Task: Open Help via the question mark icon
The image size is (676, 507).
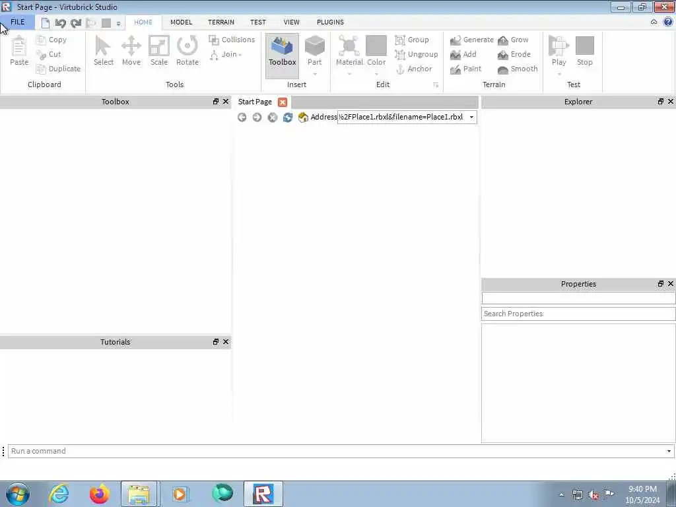Action: [x=668, y=22]
